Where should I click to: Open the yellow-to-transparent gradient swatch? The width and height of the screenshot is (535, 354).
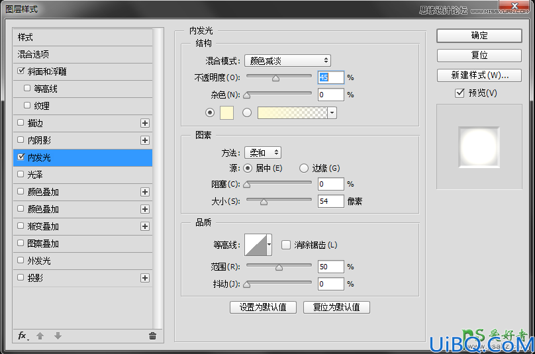(293, 112)
